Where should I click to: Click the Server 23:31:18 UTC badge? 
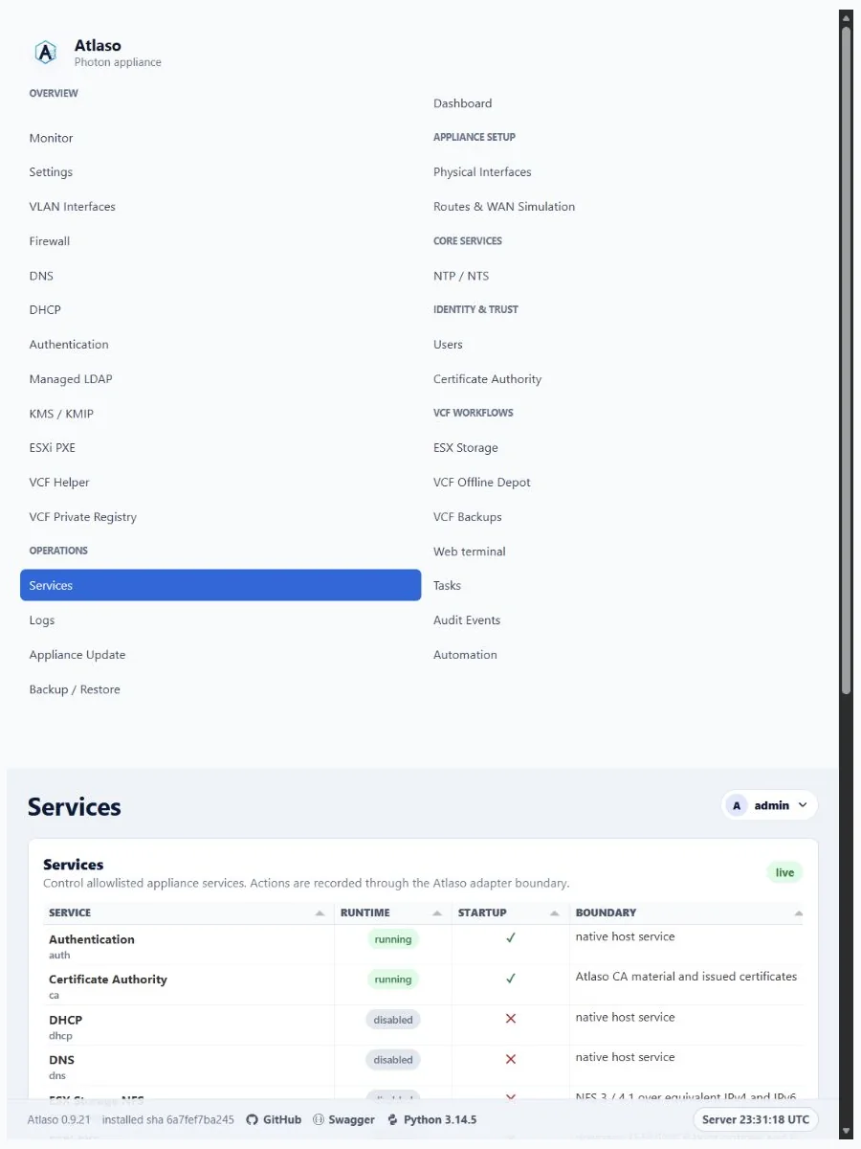coord(756,1119)
